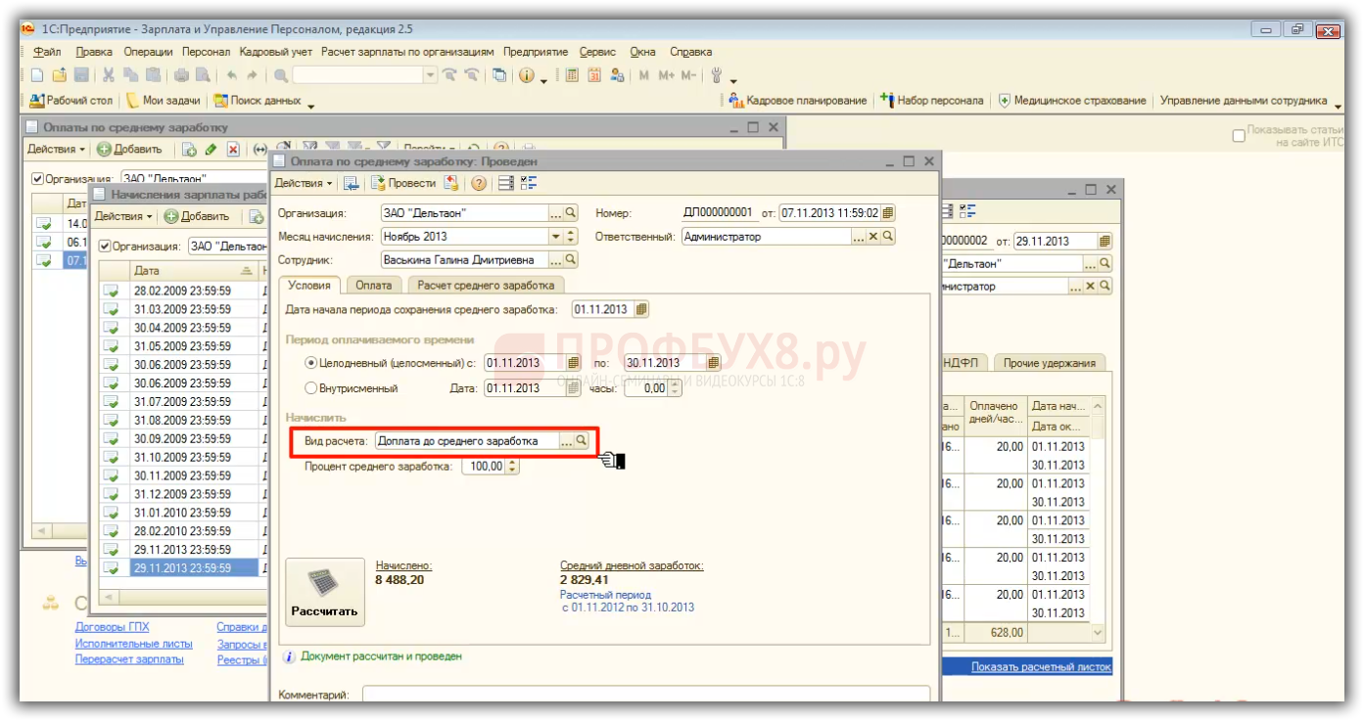Click the window list icon in toolbar
Screen dimensions: 1364x721
pyautogui.click(x=499, y=75)
